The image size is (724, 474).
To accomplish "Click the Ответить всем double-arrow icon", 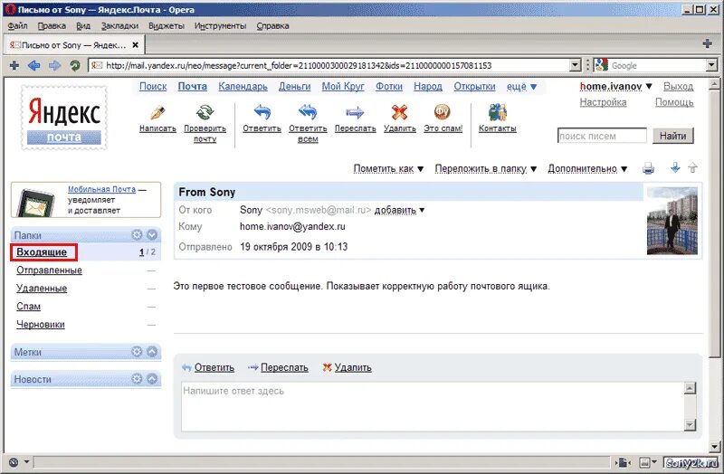I will point(308,112).
